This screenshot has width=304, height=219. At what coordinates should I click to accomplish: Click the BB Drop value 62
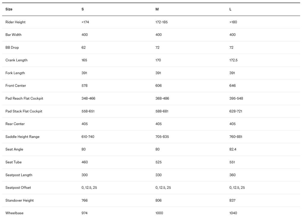coord(83,47)
